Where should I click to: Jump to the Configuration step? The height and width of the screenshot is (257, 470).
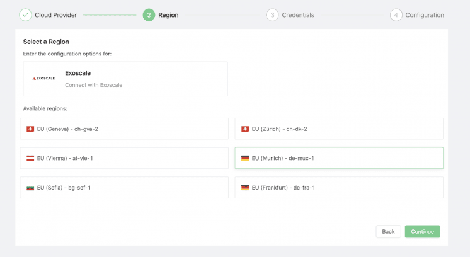tap(424, 15)
